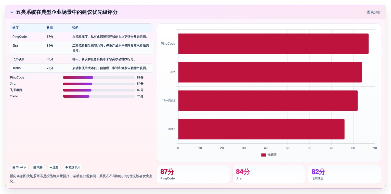This screenshot has height=194, width=391.
Task: Open the 87分 PingCode data card
Action: coord(193,174)
